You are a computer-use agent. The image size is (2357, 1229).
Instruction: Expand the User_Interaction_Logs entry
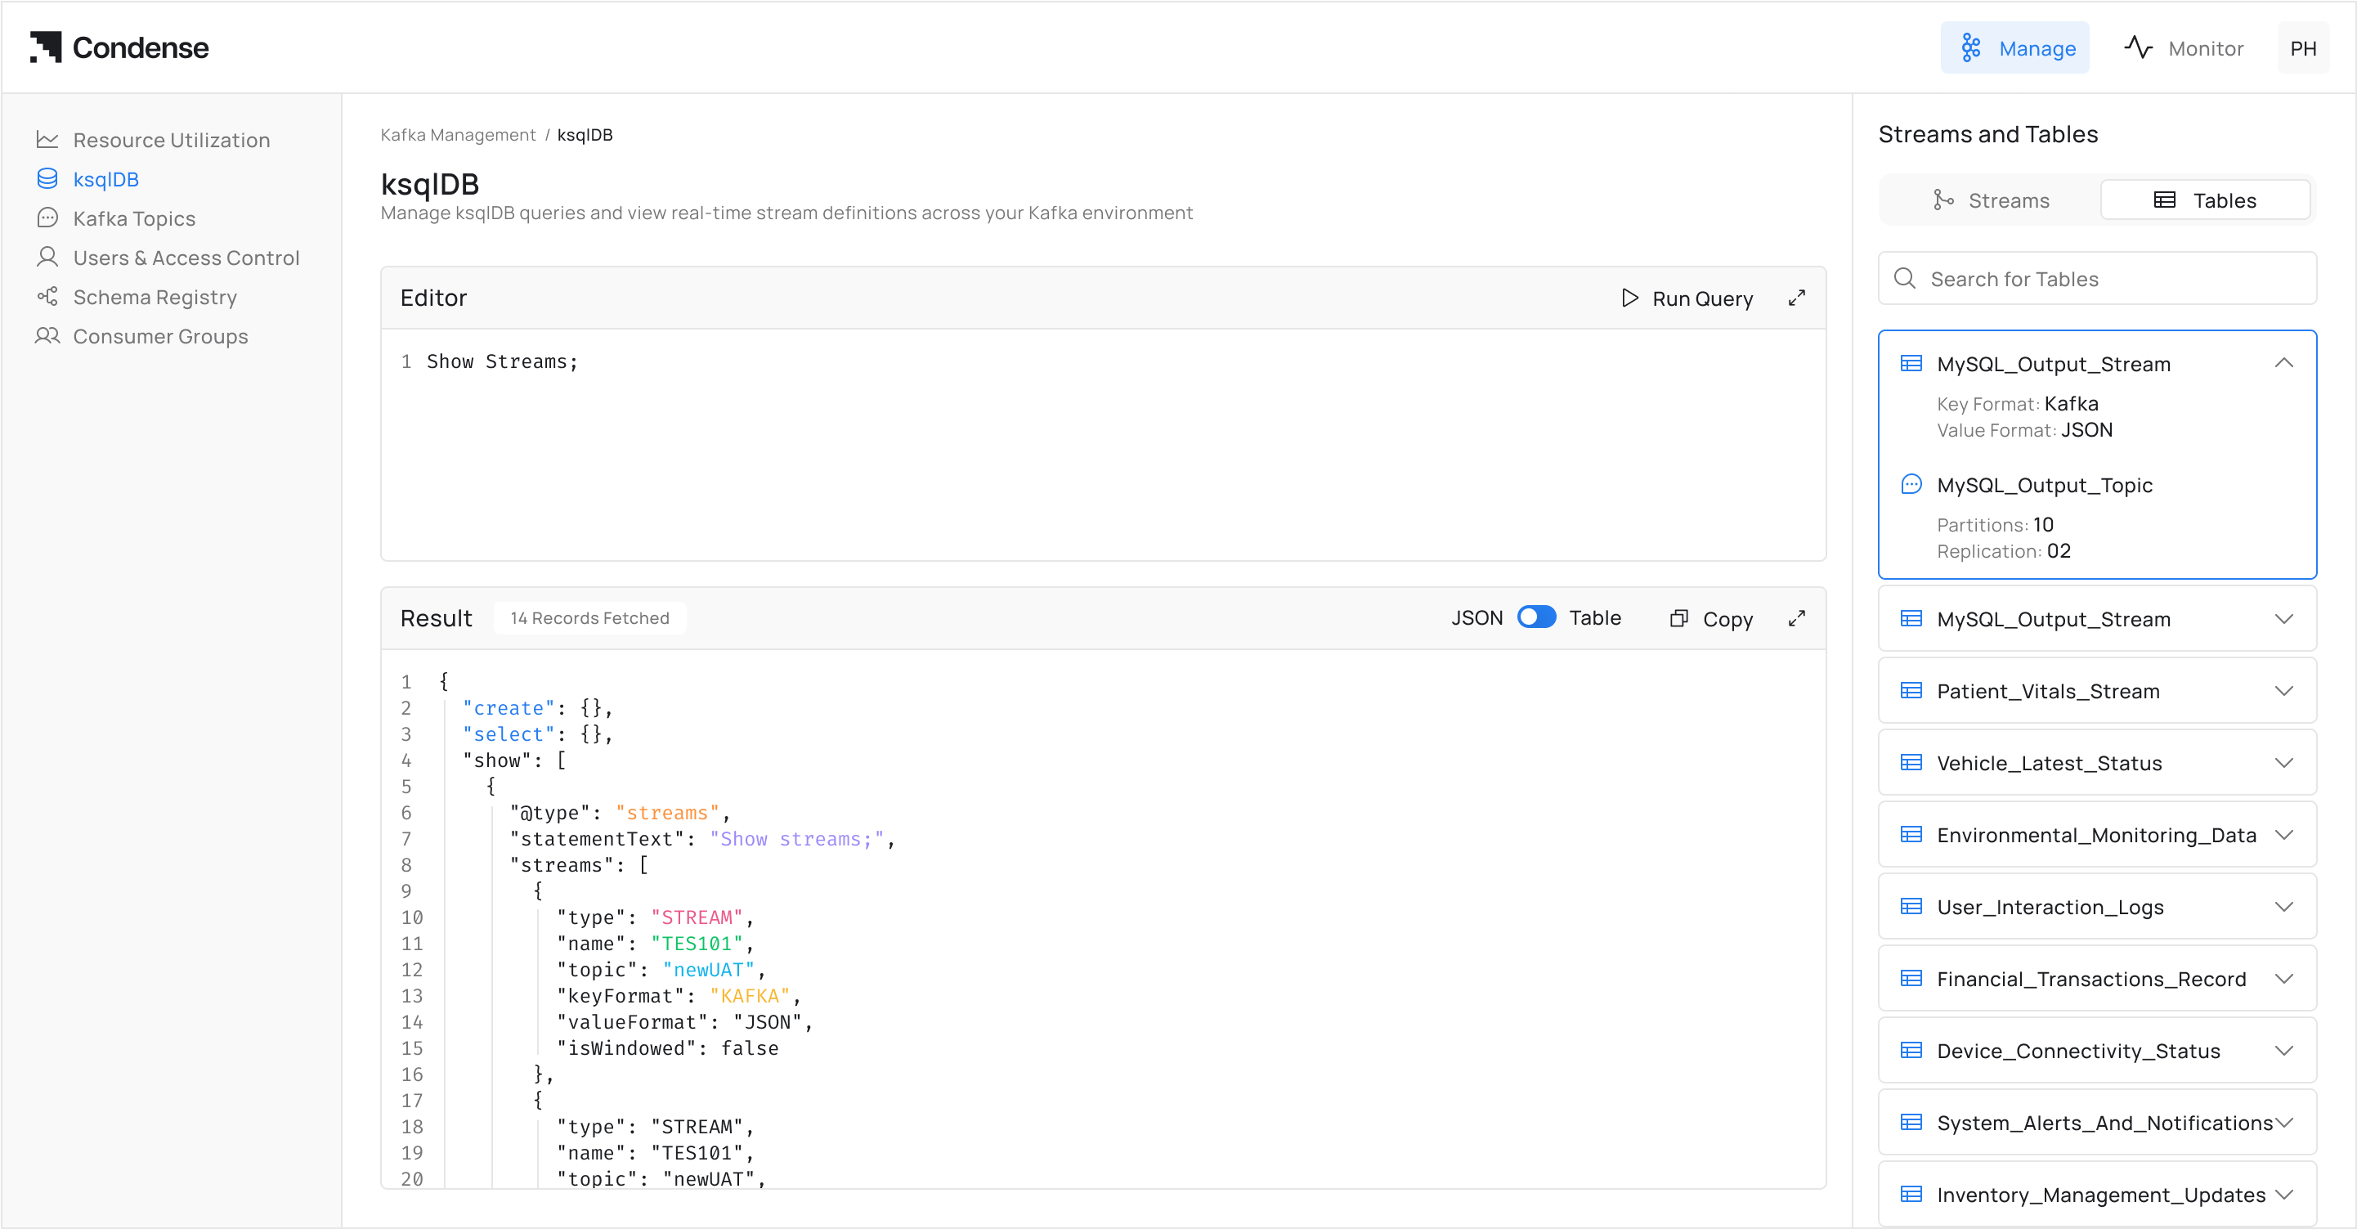(x=2283, y=907)
